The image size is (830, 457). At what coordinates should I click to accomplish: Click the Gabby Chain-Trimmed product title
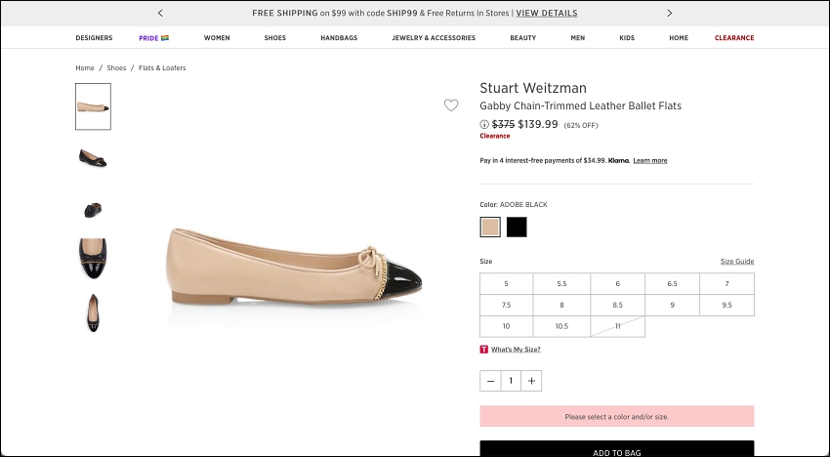pyautogui.click(x=581, y=105)
